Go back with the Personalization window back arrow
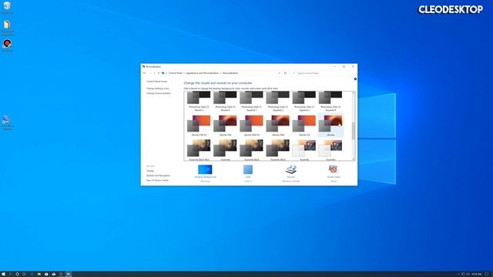The width and height of the screenshot is (493, 277). [x=144, y=73]
